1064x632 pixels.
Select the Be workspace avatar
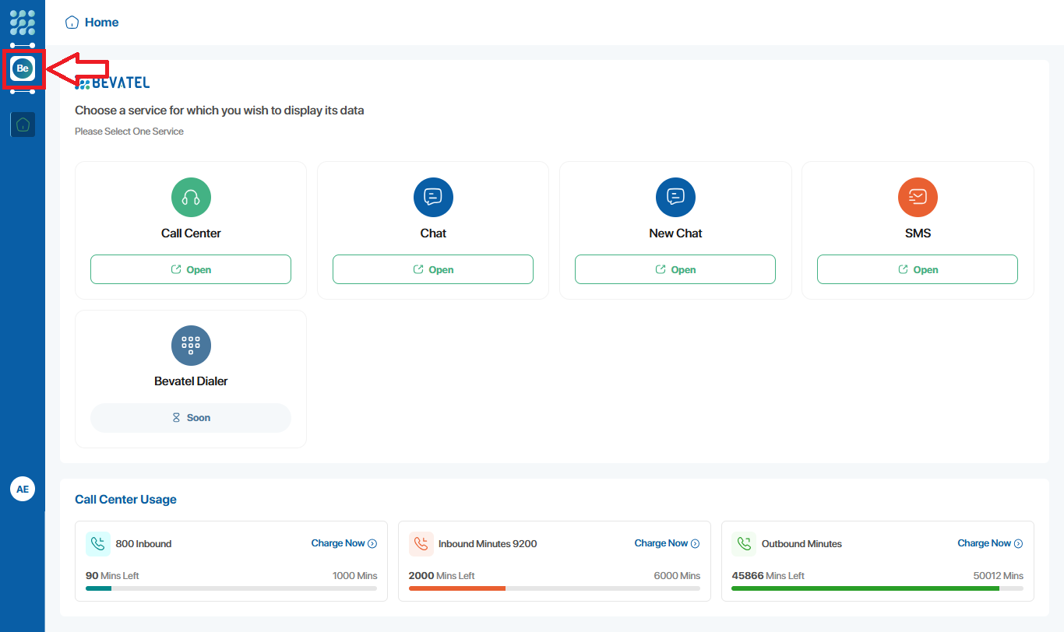23,68
